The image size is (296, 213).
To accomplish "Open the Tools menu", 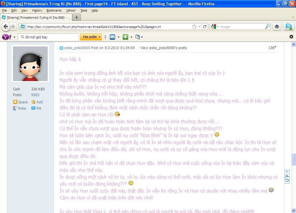I will [84, 10].
